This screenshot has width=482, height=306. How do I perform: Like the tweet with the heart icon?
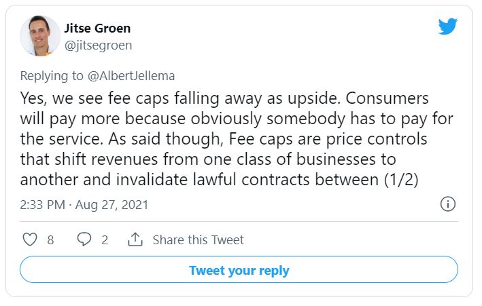[x=30, y=240]
